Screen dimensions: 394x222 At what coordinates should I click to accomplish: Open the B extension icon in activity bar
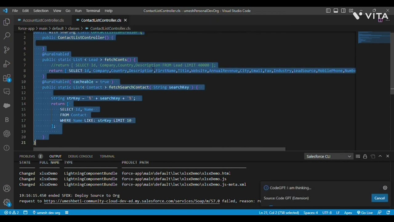[7, 120]
